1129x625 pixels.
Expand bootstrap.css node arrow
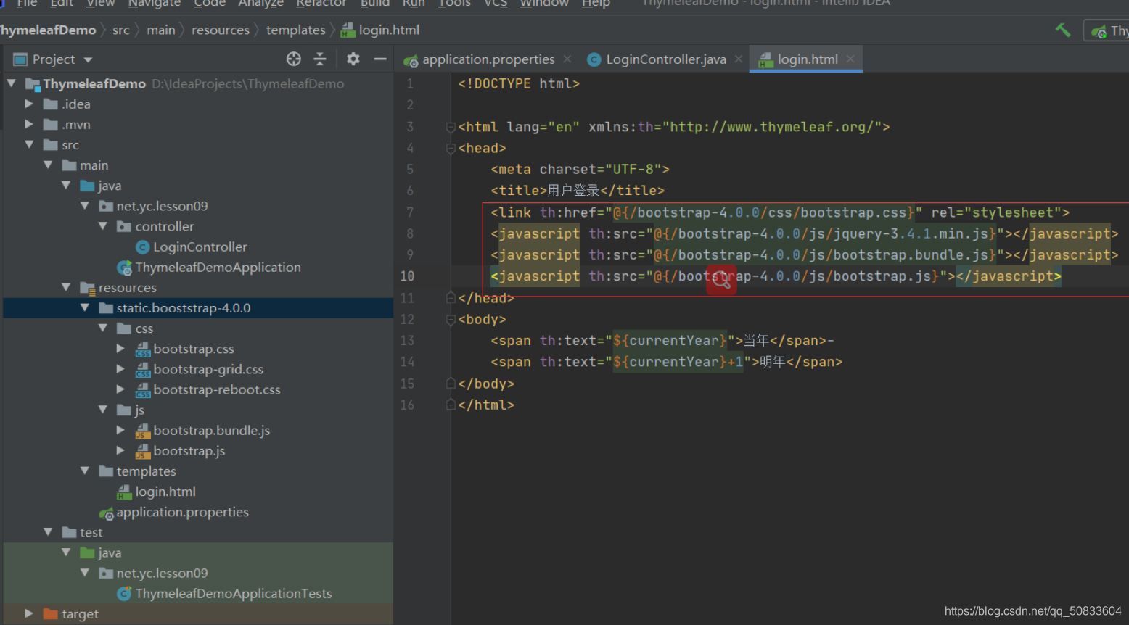click(121, 348)
